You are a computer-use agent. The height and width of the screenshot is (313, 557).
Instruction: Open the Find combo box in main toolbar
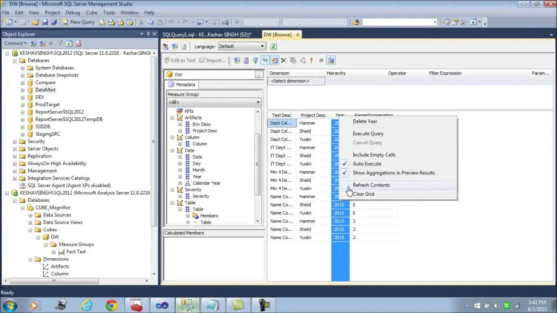point(399,22)
